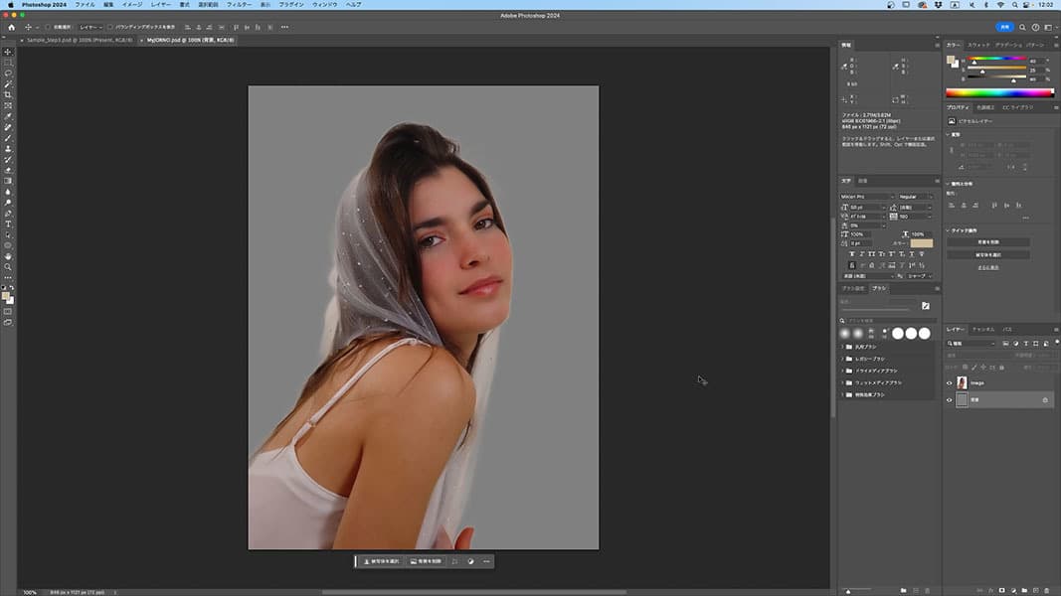Select the Type tool in the toolbar
Screen dimensions: 1061x596
(8, 223)
